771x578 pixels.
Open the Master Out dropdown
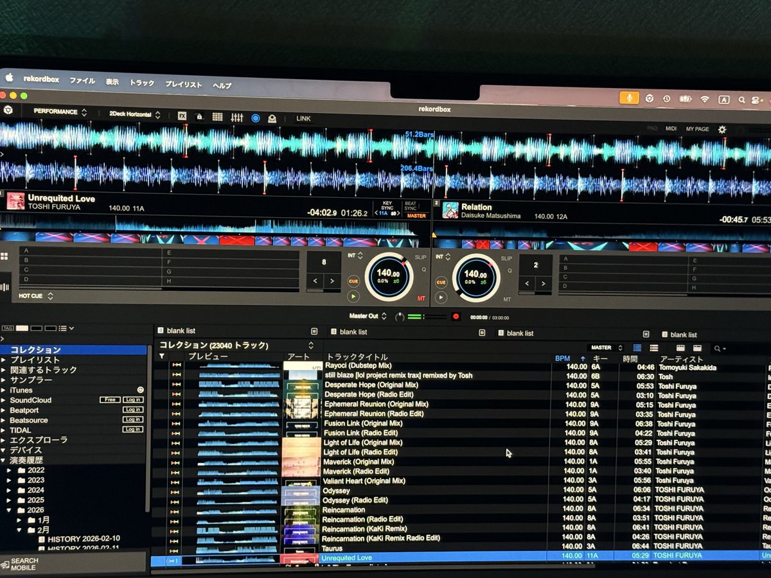[x=368, y=316]
